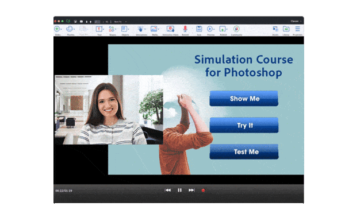Viewport: 345px width, 218px height.
Task: Rewind the video playback
Action: pos(168,190)
